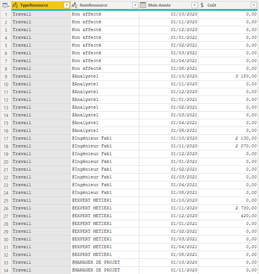Select row number 25
The height and width of the screenshot is (274, 259).
(6, 201)
